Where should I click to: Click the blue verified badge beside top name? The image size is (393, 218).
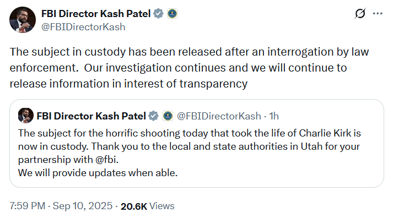click(158, 14)
